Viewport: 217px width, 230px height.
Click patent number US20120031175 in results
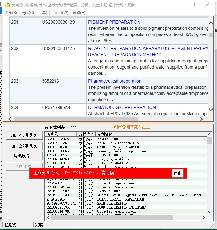click(58, 48)
